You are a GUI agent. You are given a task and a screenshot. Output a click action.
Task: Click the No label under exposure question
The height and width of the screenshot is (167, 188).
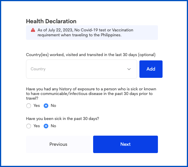click(x=53, y=105)
